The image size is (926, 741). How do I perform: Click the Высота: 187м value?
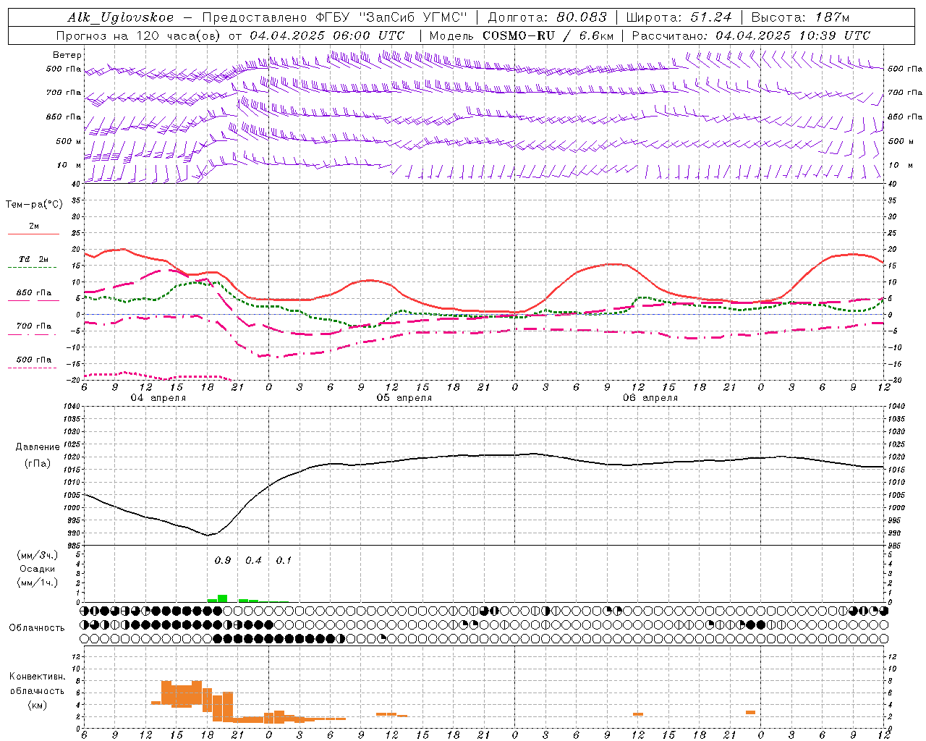tap(800, 17)
